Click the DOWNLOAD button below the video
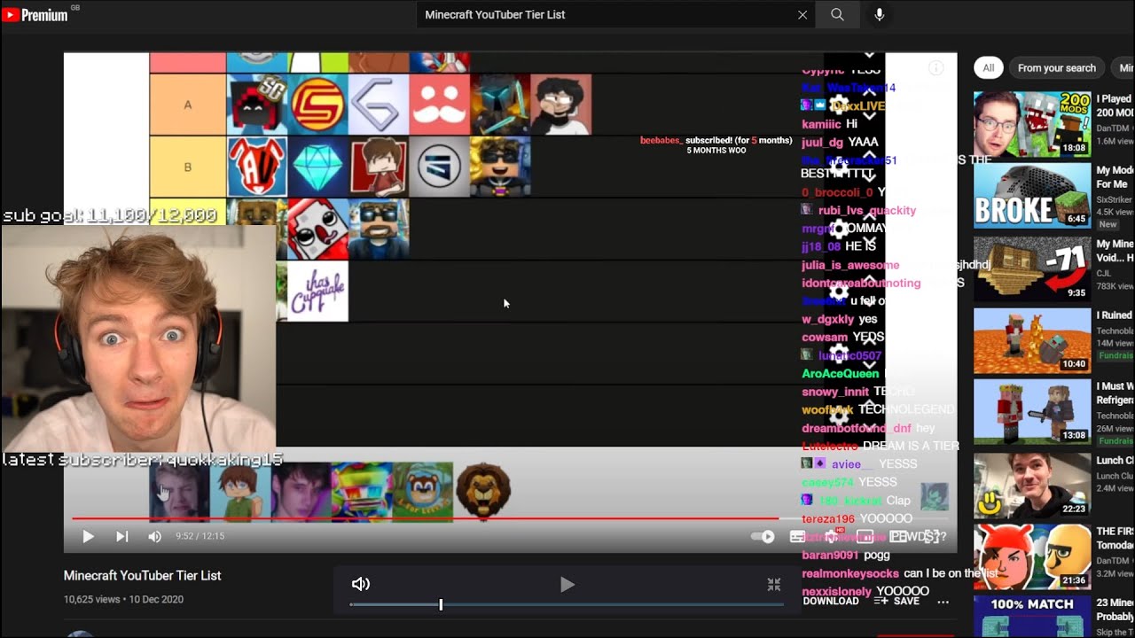1135x638 pixels. [831, 601]
